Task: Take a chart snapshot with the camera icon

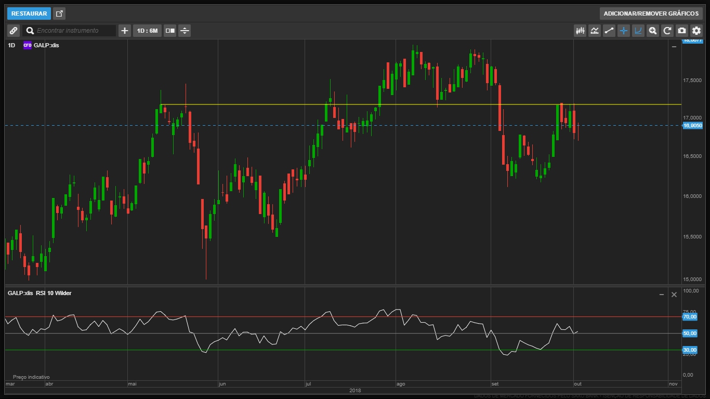Action: (682, 31)
